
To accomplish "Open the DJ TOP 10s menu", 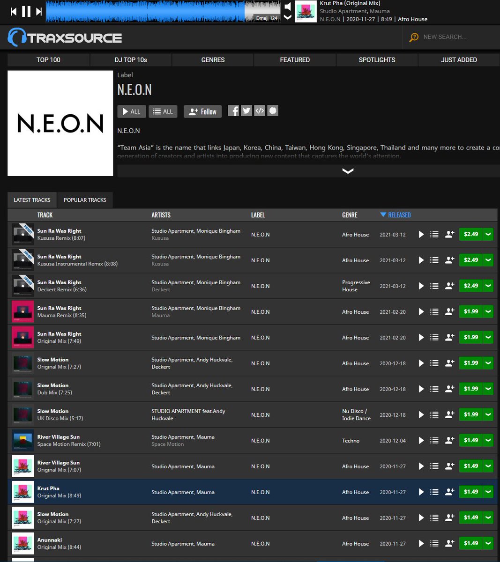I will 131,60.
